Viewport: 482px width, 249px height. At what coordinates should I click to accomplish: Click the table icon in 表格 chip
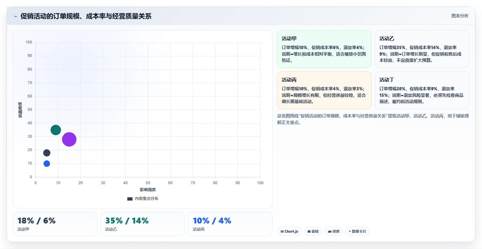point(309,231)
